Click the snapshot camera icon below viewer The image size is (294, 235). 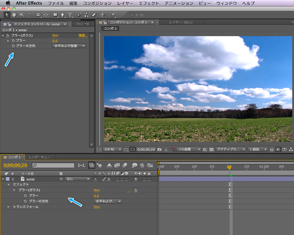pyautogui.click(x=159, y=149)
